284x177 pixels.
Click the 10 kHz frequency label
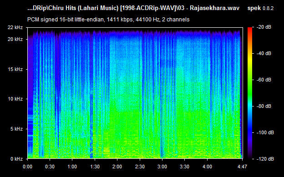(15, 99)
